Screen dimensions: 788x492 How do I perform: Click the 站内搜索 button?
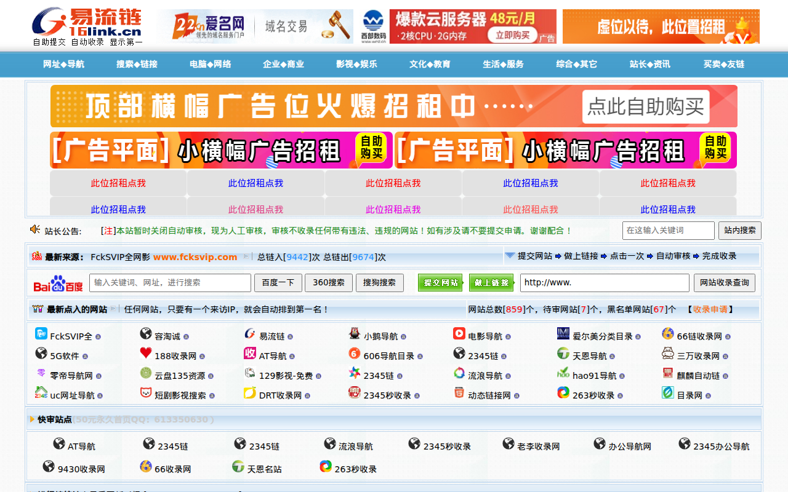coord(740,231)
